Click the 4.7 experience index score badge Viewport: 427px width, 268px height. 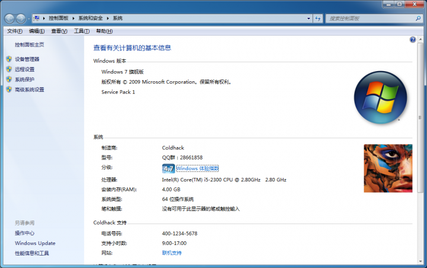tap(168, 168)
